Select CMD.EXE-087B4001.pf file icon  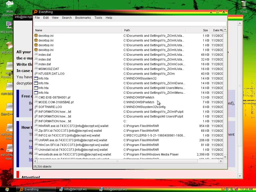(x=36, y=97)
